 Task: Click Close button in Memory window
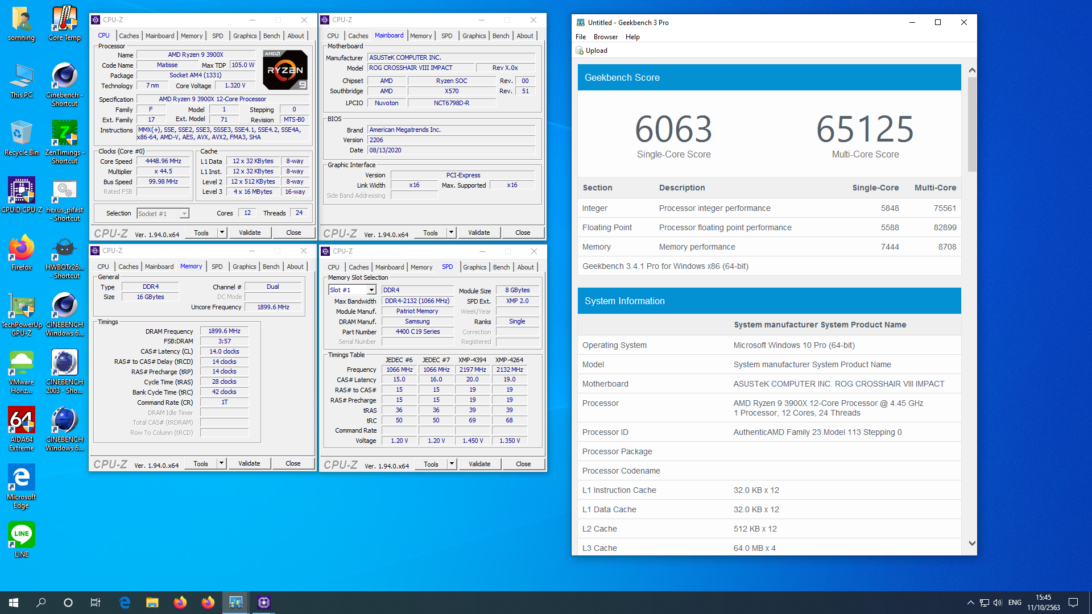[x=293, y=463]
